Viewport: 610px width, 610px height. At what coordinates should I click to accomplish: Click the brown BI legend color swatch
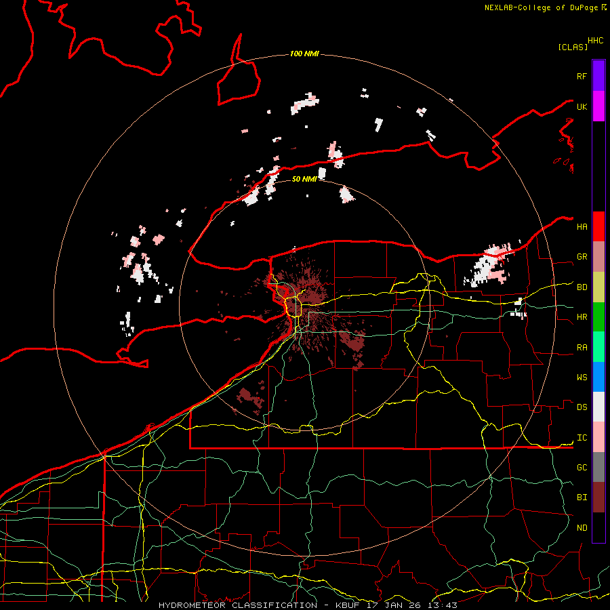598,497
